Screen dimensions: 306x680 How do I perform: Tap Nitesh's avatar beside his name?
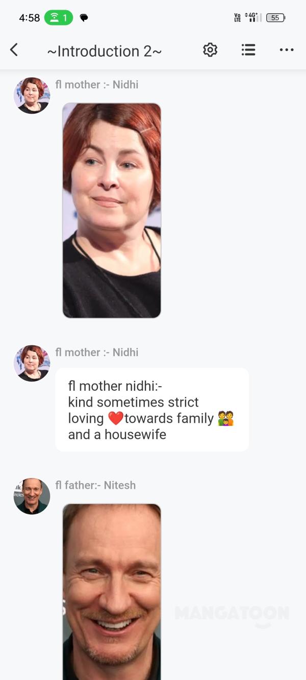(32, 496)
